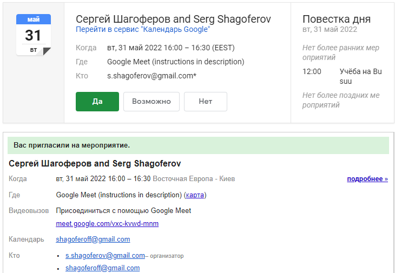Open the Перейти в сервис "Календарь Google" link

point(143,29)
